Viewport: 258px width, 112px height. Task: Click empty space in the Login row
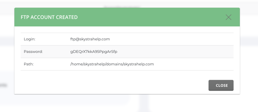click(176, 39)
